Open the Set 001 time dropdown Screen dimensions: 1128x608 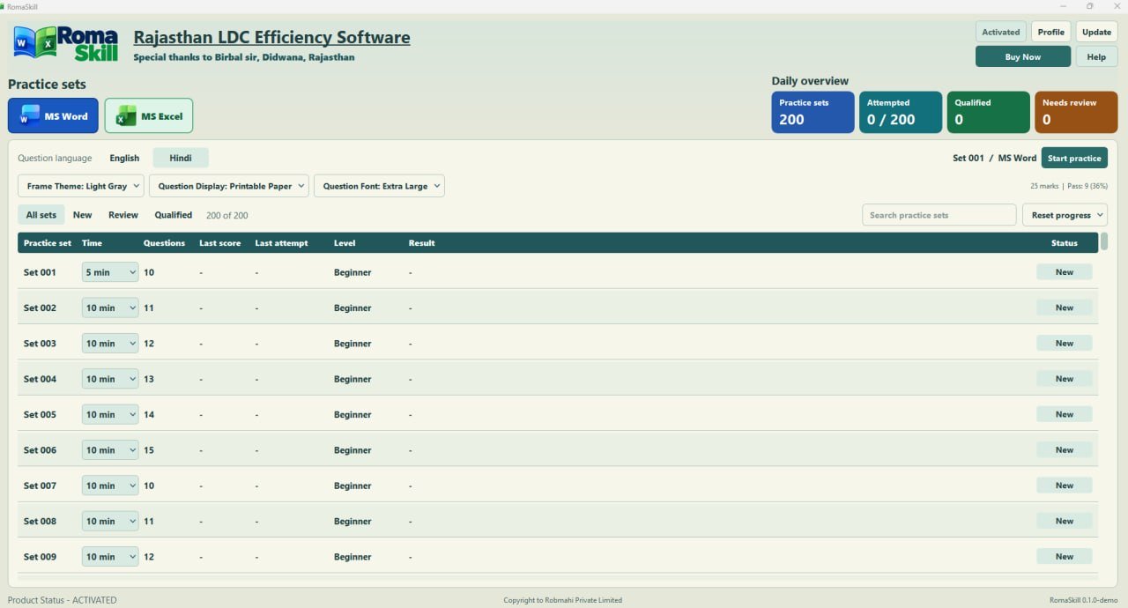tap(110, 272)
